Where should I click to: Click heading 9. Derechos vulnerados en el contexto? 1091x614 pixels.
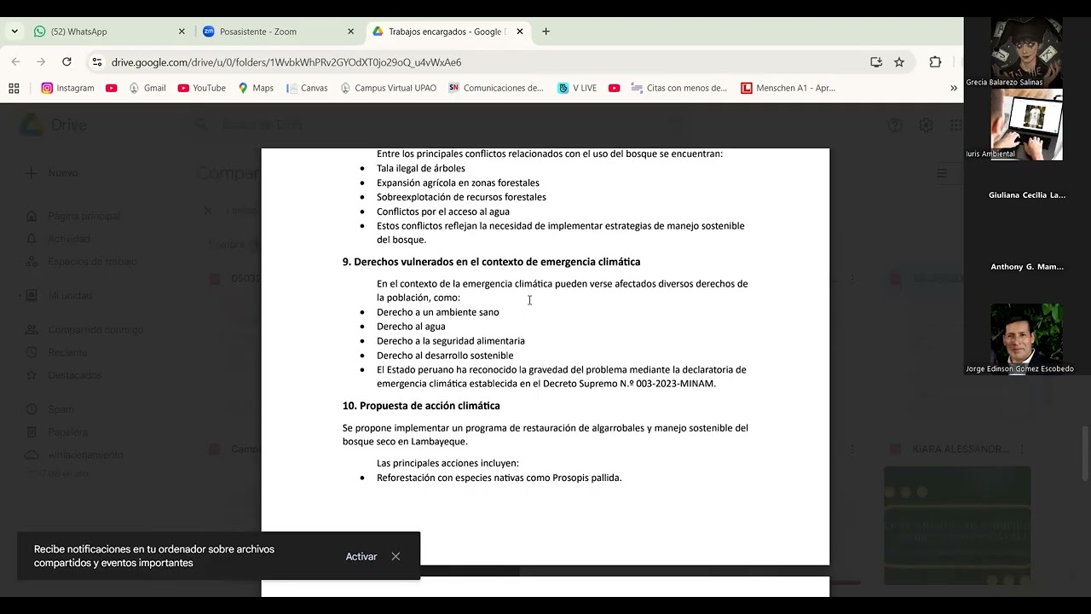click(491, 262)
